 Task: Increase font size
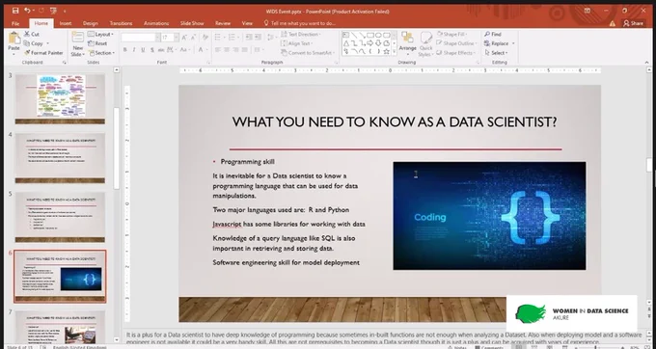pyautogui.click(x=184, y=38)
